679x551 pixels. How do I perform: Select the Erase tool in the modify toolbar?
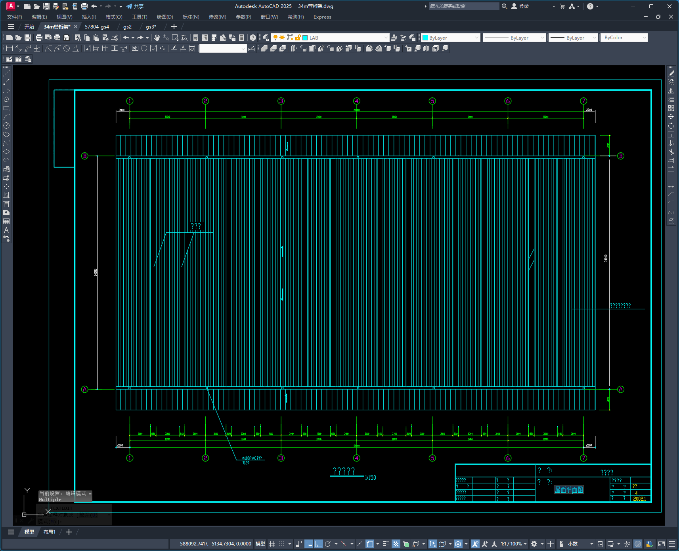671,73
